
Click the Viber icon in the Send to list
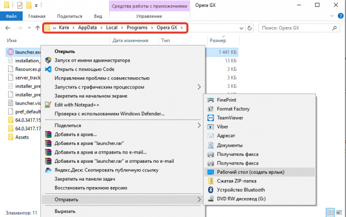pyautogui.click(x=210, y=127)
